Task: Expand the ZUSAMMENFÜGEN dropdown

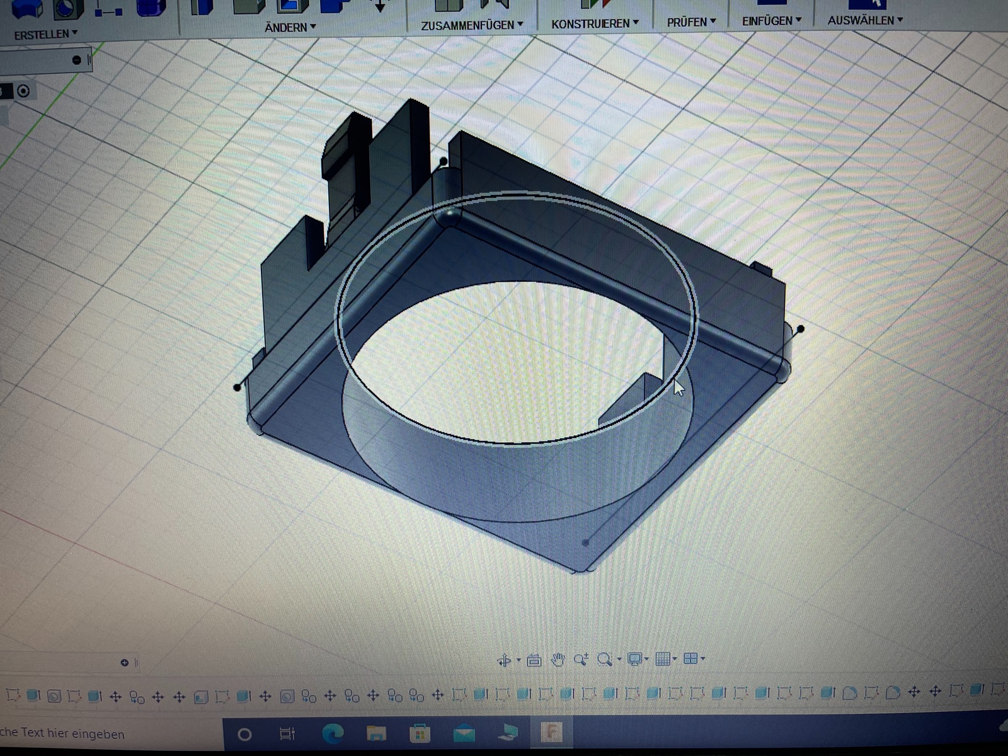Action: [x=472, y=25]
